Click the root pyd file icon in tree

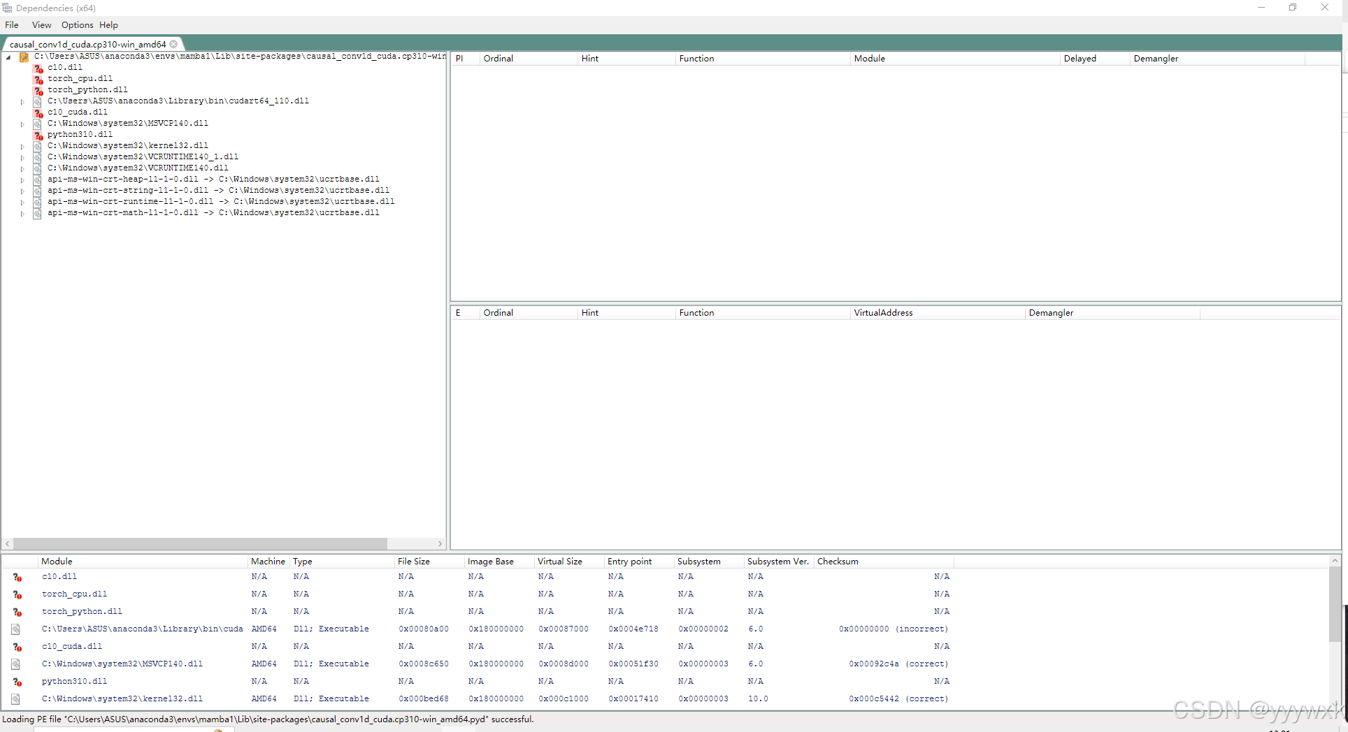point(24,57)
